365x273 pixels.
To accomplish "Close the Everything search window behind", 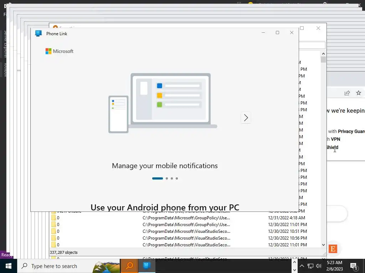I will tap(318, 28).
